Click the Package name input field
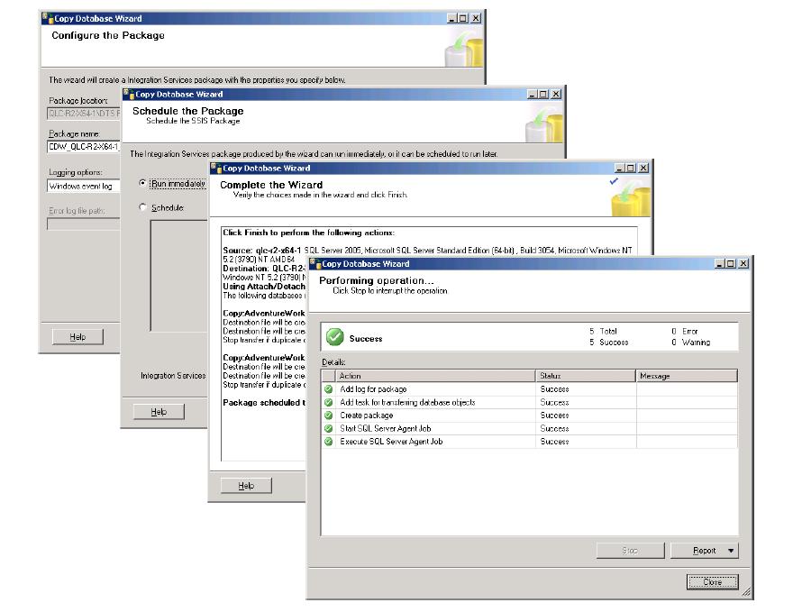This screenshot has width=793, height=612. pos(83,146)
